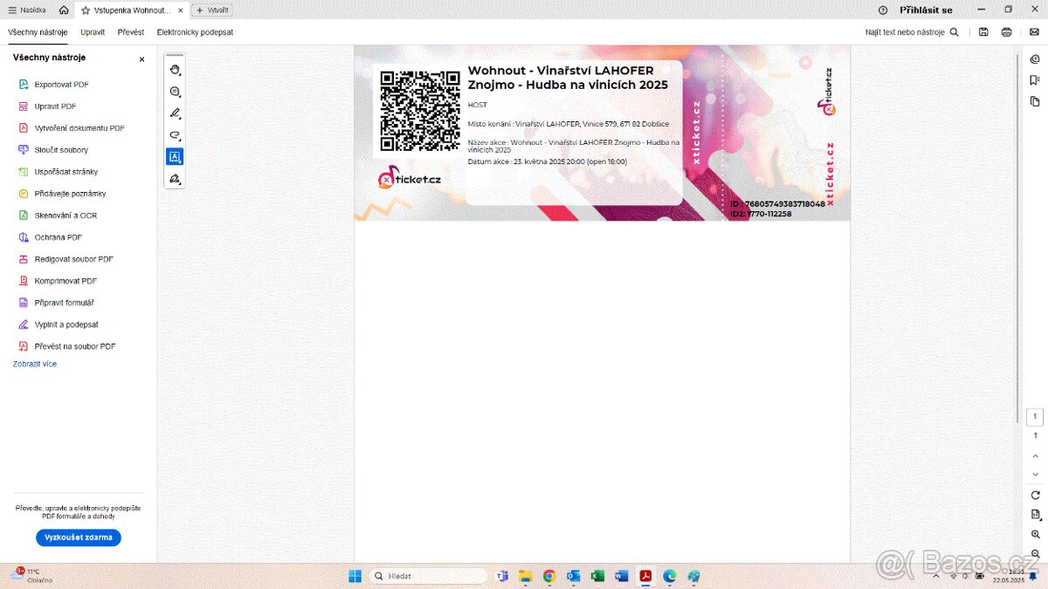The width and height of the screenshot is (1048, 589).
Task: Open Redigovat soubor PDF
Action: coord(66,259)
